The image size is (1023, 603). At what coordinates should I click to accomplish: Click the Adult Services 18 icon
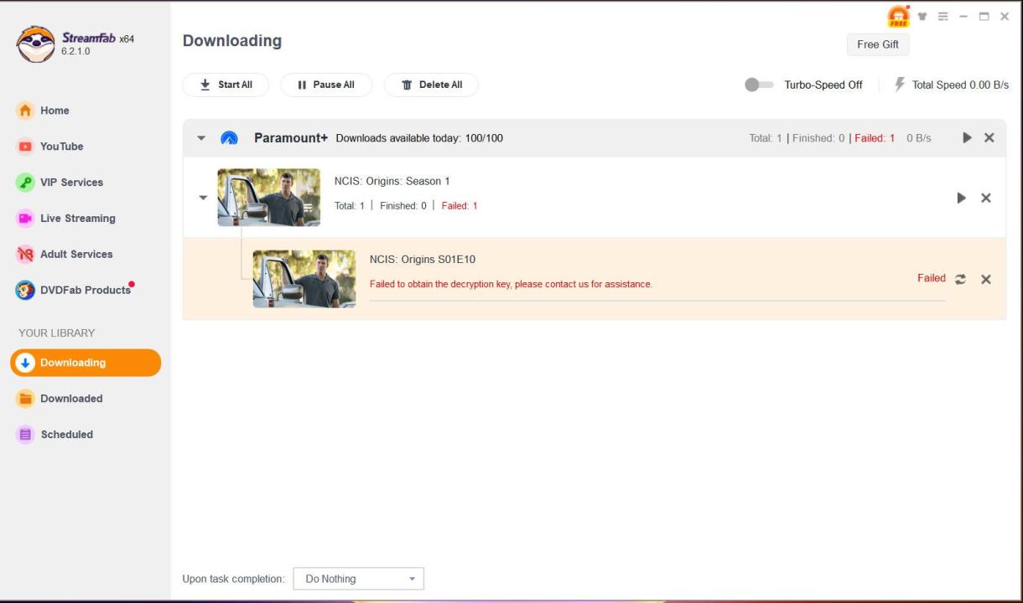(x=25, y=255)
